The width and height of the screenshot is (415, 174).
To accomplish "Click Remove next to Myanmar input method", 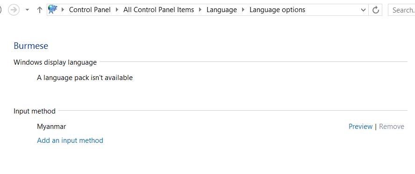I will (392, 127).
